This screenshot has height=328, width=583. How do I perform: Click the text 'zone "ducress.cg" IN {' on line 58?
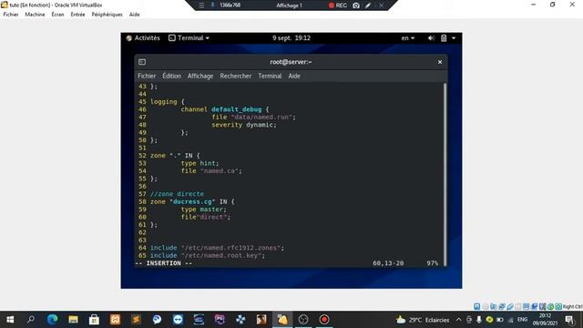pos(192,201)
